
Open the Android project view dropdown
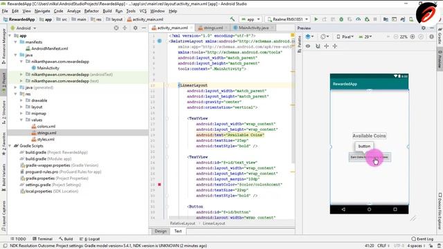pos(24,28)
